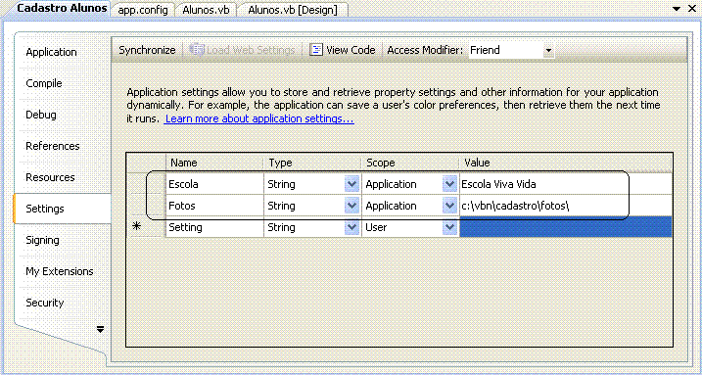Open the app.config tab
Screen dimensions: 702x375
pyautogui.click(x=142, y=10)
